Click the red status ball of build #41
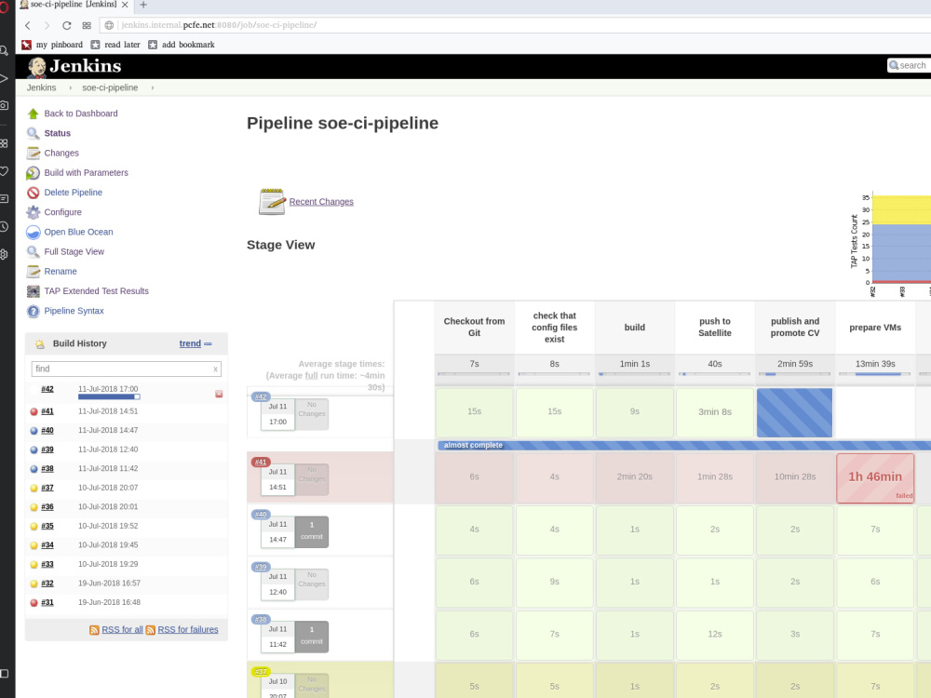Image resolution: width=931 pixels, height=698 pixels. coord(34,411)
